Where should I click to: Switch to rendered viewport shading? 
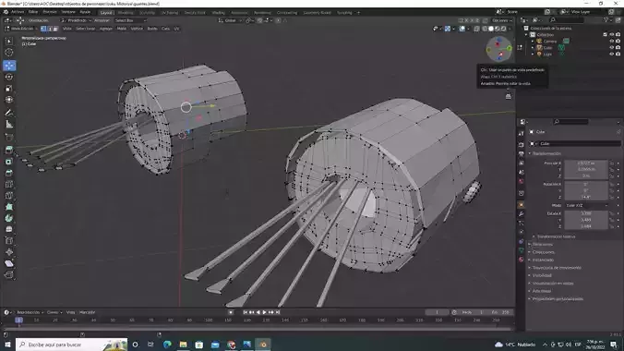503,29
